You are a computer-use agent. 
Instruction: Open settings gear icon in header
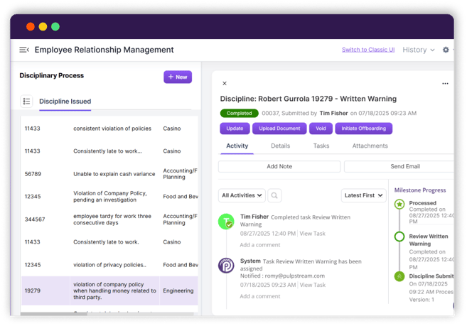click(x=446, y=50)
